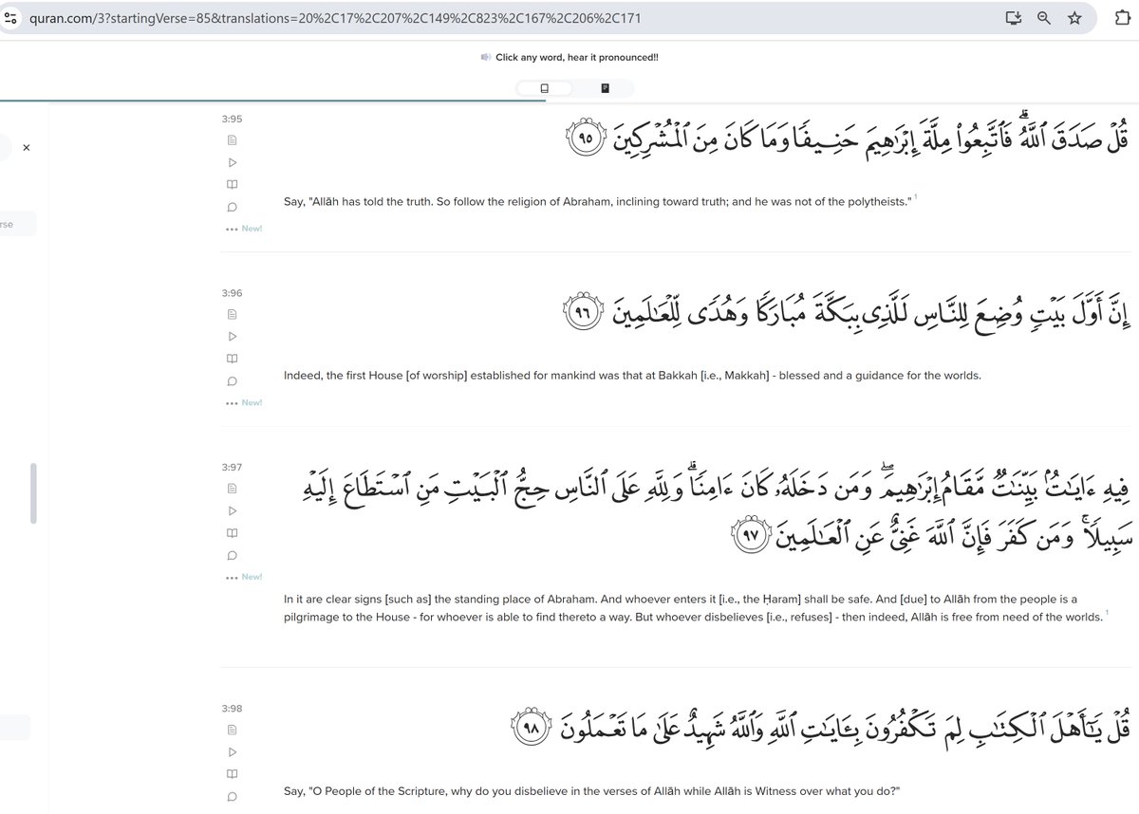Play audio for verse 3:97
The width and height of the screenshot is (1139, 814).
click(x=233, y=510)
